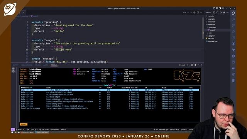
Task: Click line 10 default "GitOps Days" value
Action: tap(63, 49)
